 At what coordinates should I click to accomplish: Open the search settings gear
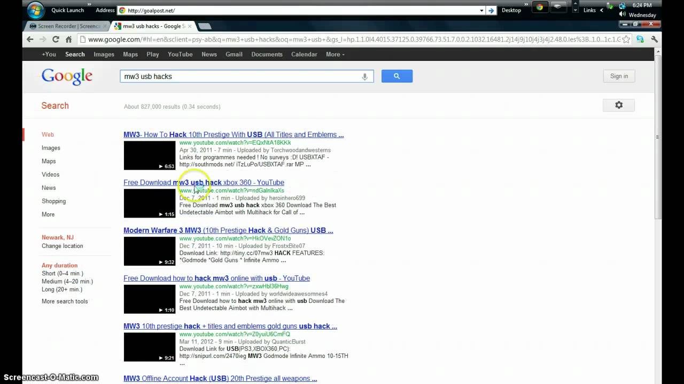click(619, 105)
